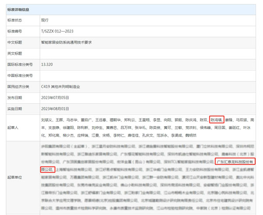Viewport: 263px width, 215px height.
Task: Click the 中文标题 row label
Action: 14,42
